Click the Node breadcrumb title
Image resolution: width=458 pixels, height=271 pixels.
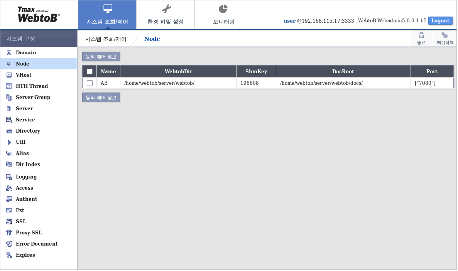[x=152, y=39]
